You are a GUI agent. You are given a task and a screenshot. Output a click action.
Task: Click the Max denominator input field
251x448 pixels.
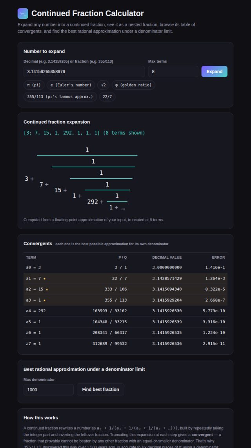pos(48,390)
